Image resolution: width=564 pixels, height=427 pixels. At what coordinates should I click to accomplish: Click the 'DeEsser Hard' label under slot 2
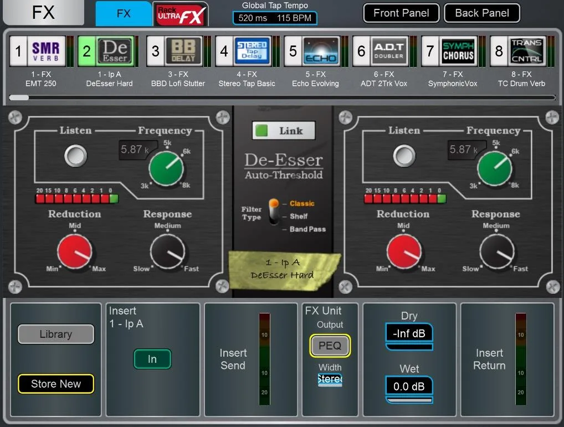109,84
